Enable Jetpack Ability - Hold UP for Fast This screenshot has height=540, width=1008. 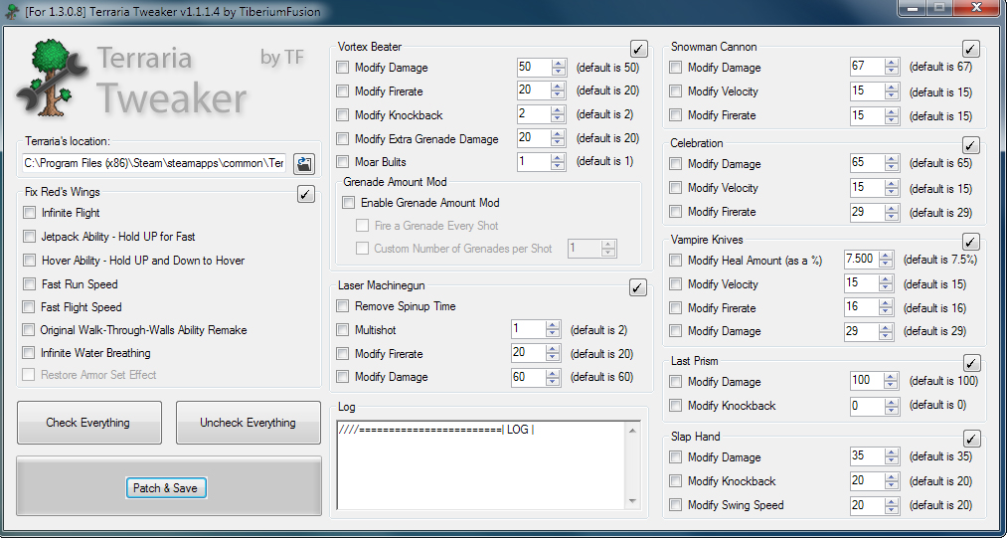pyautogui.click(x=29, y=236)
